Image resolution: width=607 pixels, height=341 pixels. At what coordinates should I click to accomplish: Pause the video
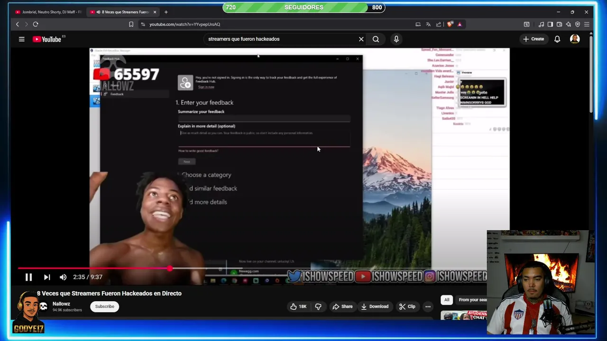[28, 277]
